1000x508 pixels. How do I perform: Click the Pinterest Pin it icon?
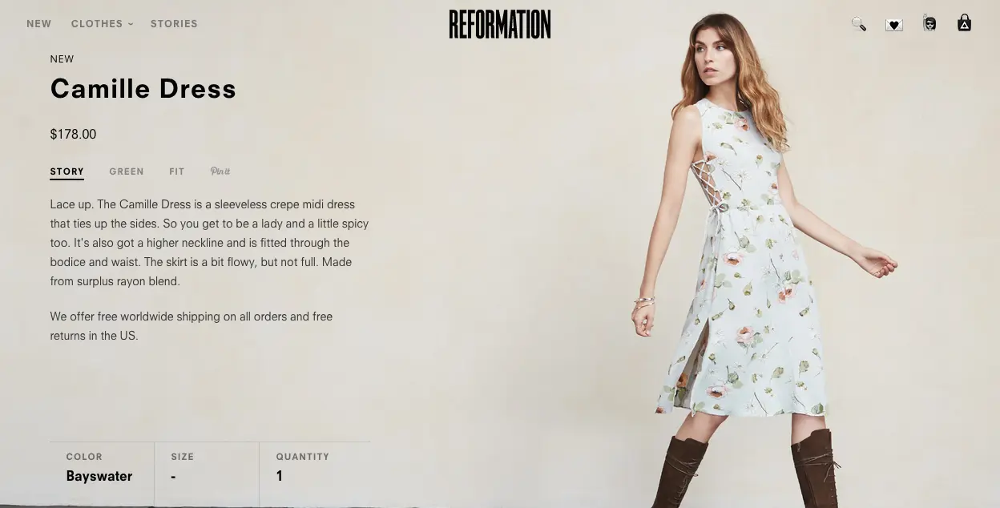coord(220,171)
